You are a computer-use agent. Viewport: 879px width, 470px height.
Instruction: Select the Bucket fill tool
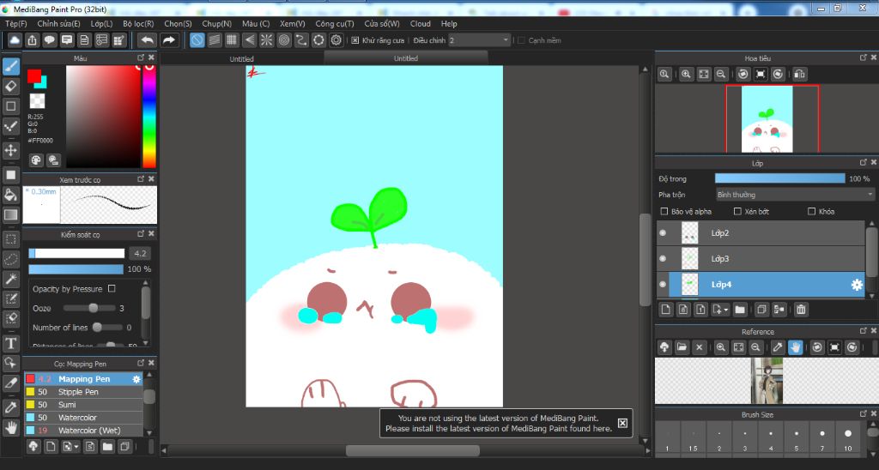(10, 195)
